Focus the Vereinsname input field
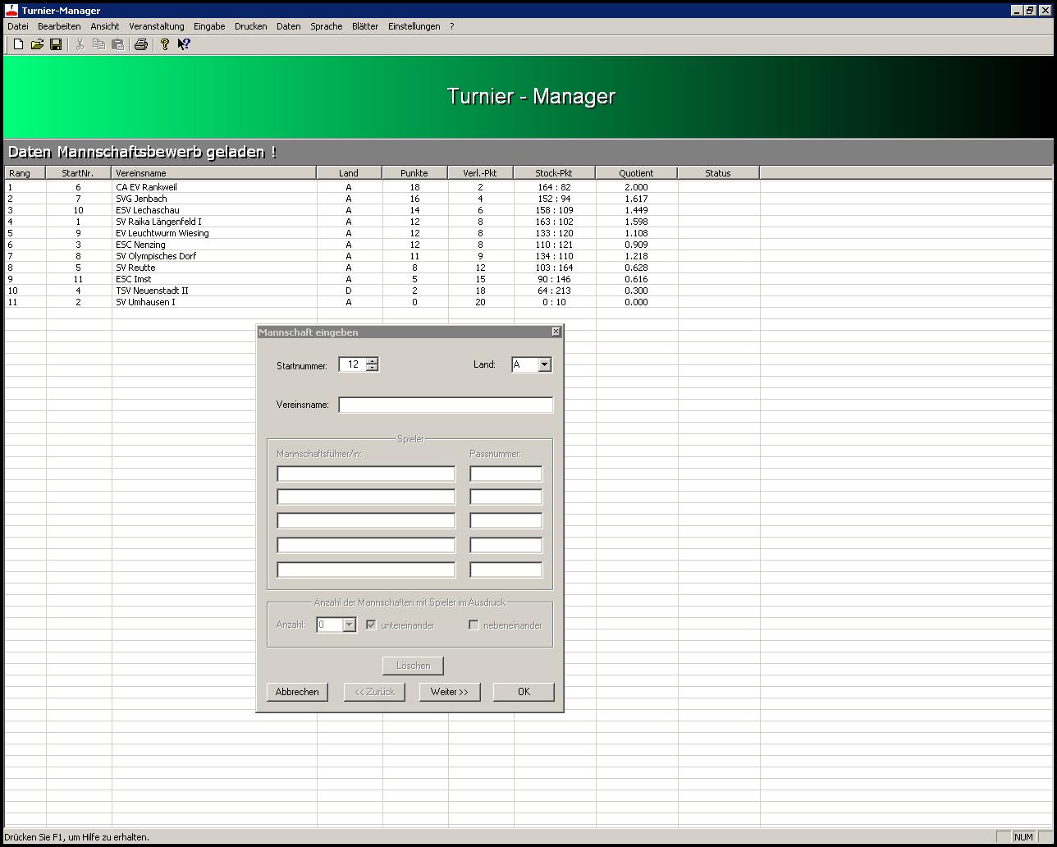The height and width of the screenshot is (847, 1057). coord(446,405)
